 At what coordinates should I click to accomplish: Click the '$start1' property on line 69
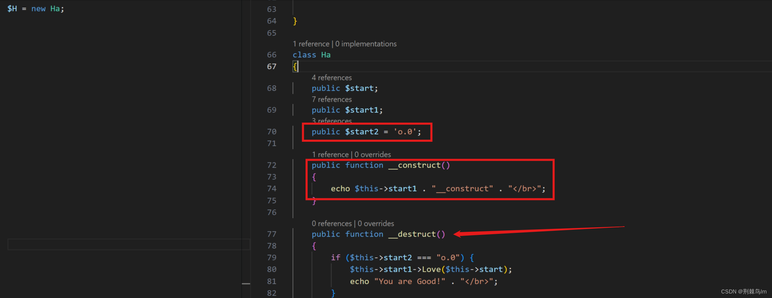click(362, 110)
